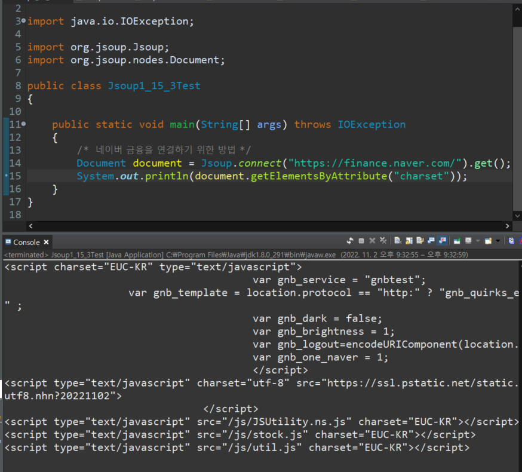
Task: Click console output line var gnb_dark = false
Action: [317, 318]
